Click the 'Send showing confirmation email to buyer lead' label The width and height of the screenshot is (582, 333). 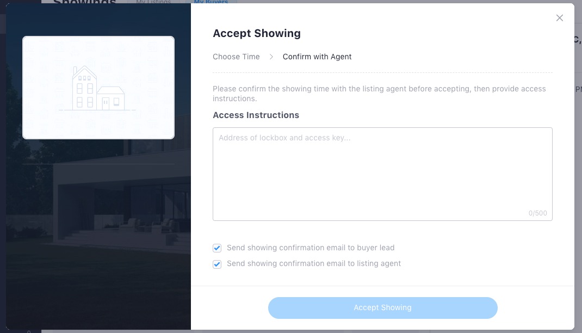311,248
